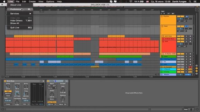Click the Trim value field in Drum Buss
Screen dimensions: 200x112
[8, 101]
